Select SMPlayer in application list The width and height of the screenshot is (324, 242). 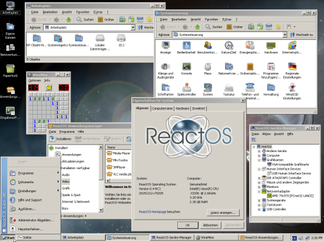(x=116, y=167)
